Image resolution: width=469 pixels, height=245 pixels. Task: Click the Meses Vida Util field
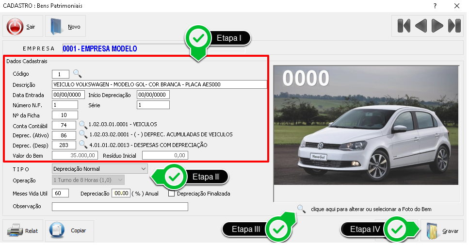(x=61, y=193)
